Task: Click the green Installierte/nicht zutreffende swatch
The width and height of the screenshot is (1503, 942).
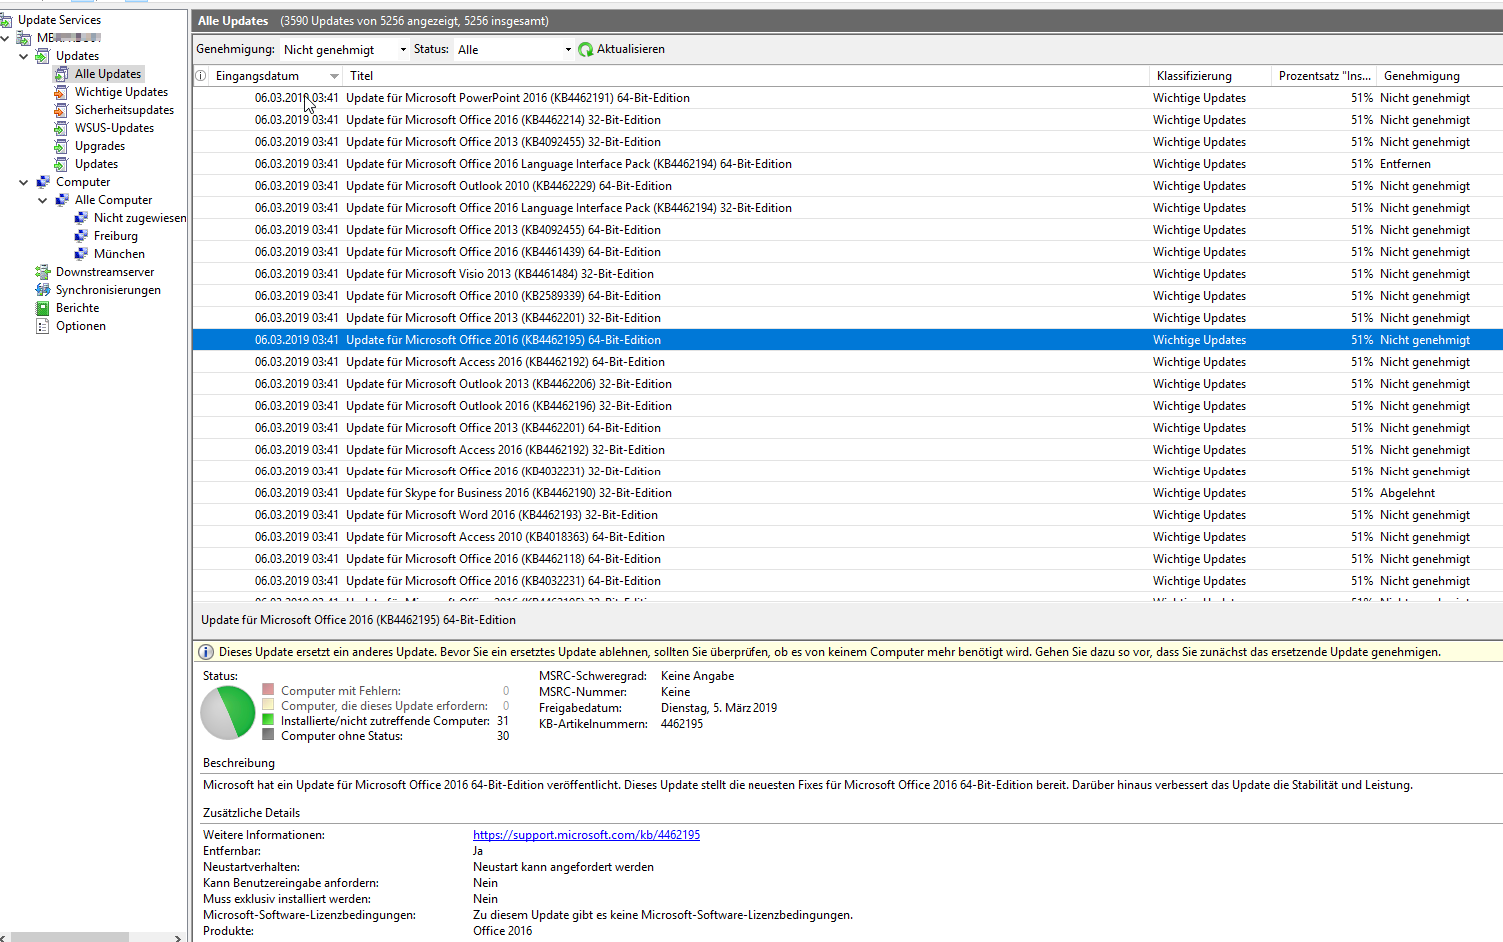Action: click(x=268, y=720)
